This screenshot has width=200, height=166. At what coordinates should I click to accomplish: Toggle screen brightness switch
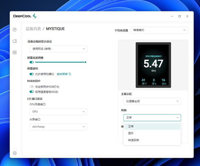point(32,62)
